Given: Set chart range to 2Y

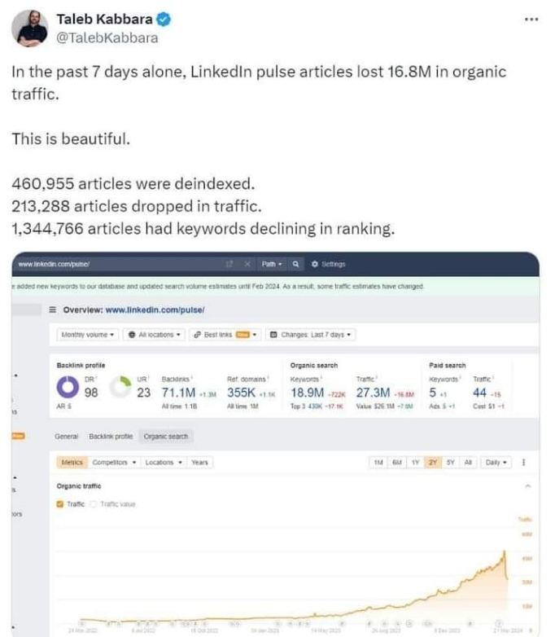Looking at the screenshot, I should [433, 463].
